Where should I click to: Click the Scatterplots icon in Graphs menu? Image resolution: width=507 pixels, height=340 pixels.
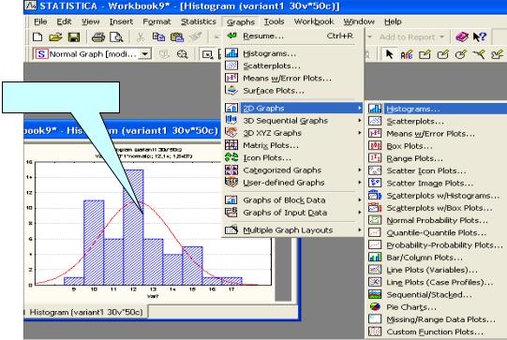[x=231, y=66]
